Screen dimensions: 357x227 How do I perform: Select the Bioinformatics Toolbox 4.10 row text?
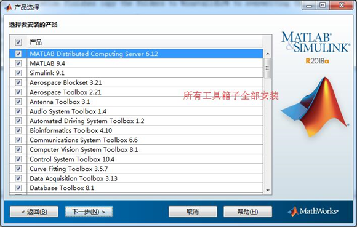pos(71,130)
